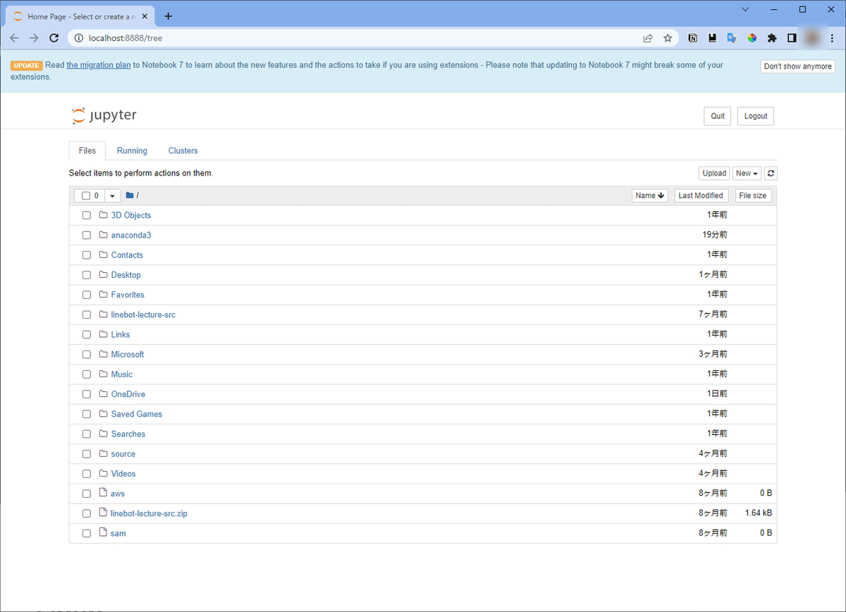846x612 pixels.
Task: Open the New dropdown menu
Action: pyautogui.click(x=747, y=173)
